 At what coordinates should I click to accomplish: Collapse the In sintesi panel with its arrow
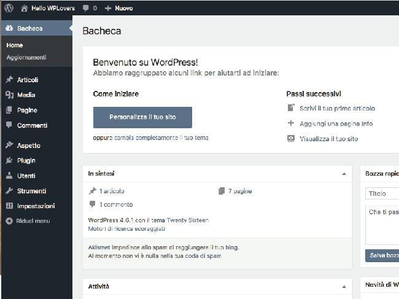(x=344, y=174)
